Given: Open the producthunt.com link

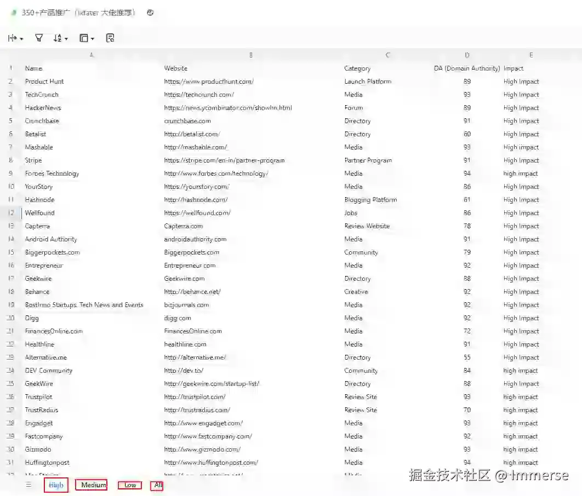Looking at the screenshot, I should pyautogui.click(x=209, y=81).
